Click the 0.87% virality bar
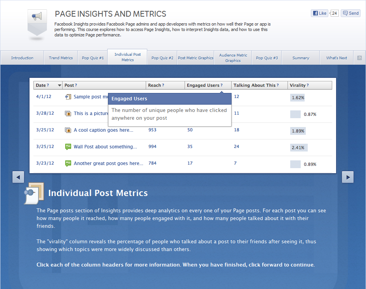Image resolution: width=366 pixels, height=289 pixels. tap(295, 114)
